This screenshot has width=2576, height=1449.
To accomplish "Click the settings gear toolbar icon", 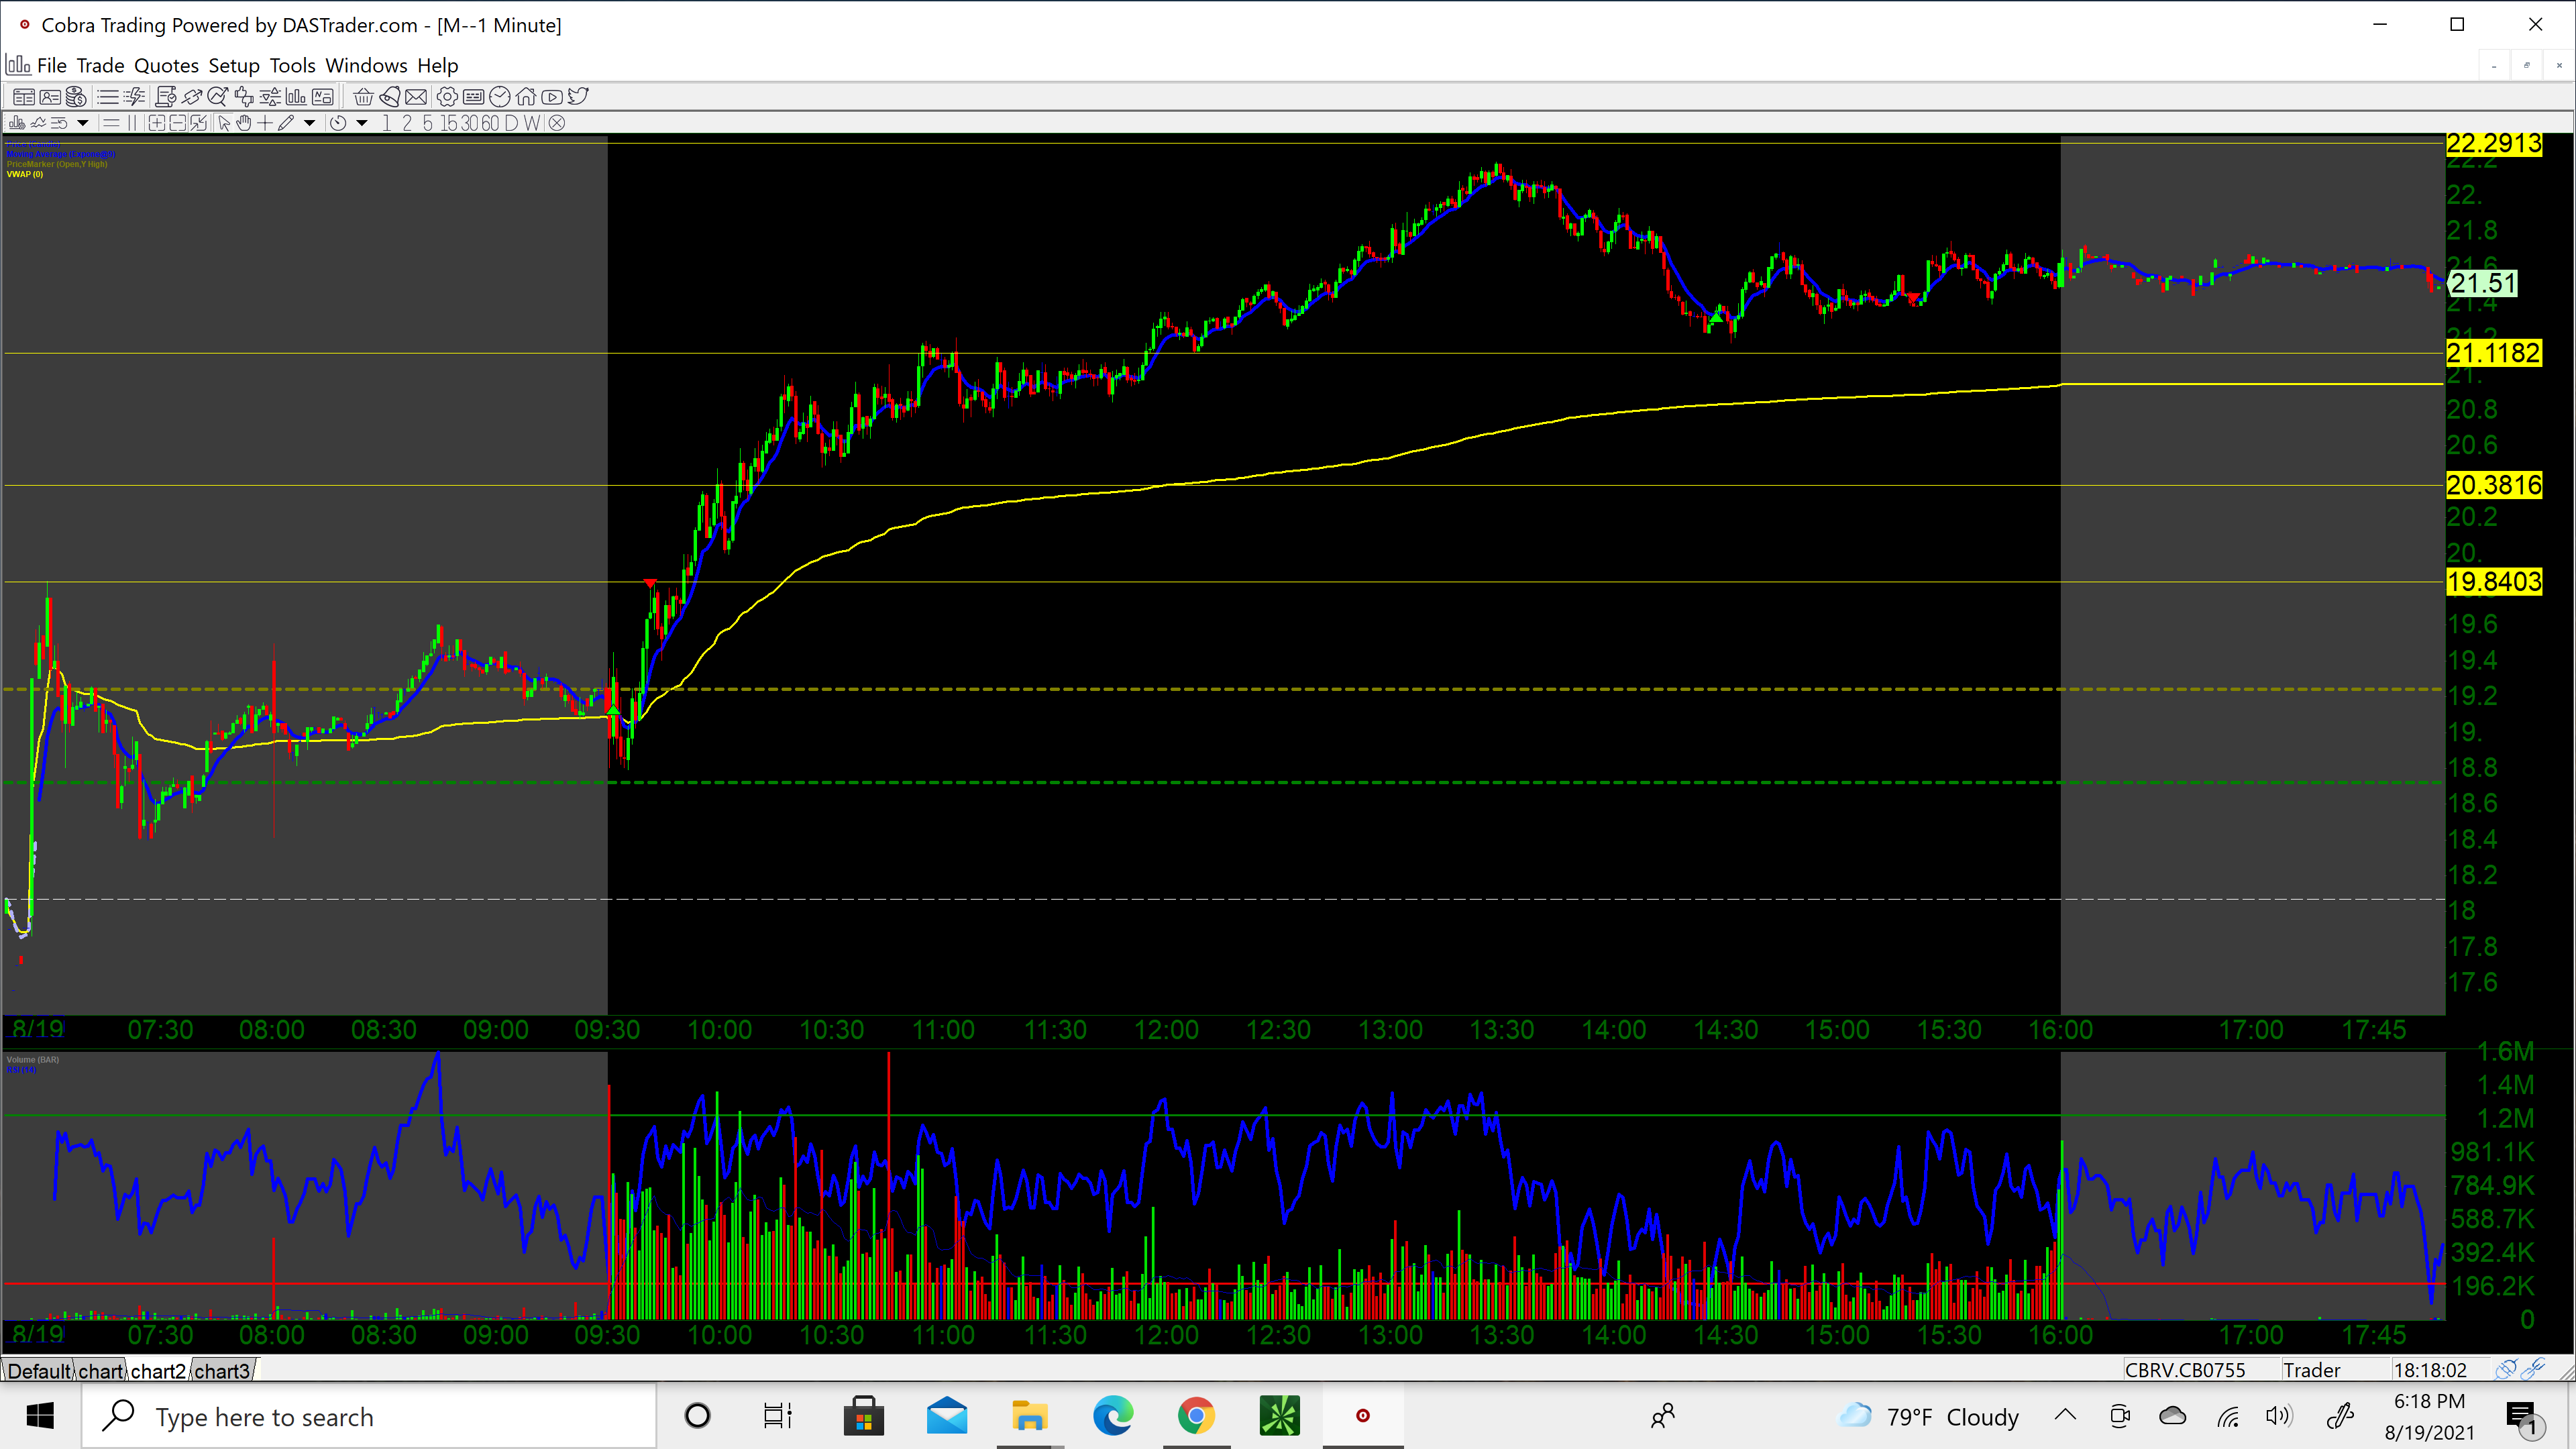I will pyautogui.click(x=447, y=97).
